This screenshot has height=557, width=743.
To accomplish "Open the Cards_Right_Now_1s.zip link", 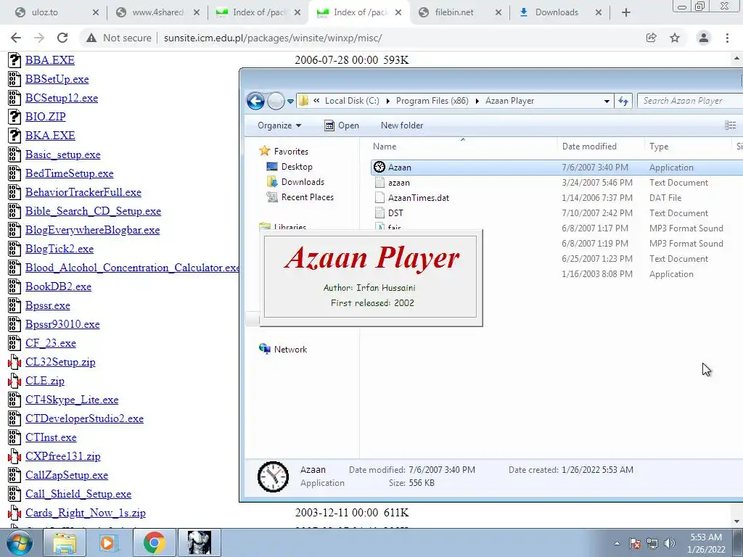I will (x=86, y=513).
